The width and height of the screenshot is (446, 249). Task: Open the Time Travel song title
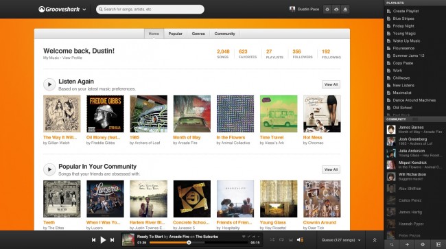[272, 137]
